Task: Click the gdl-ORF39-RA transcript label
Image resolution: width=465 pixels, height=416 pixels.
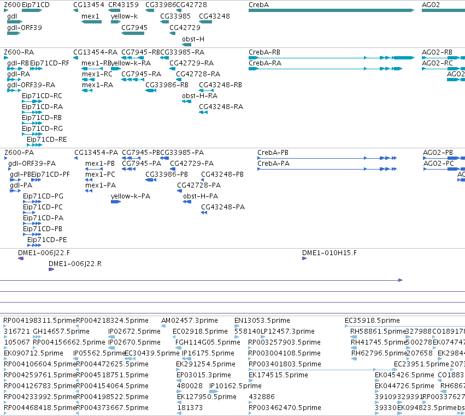Action: (x=31, y=85)
